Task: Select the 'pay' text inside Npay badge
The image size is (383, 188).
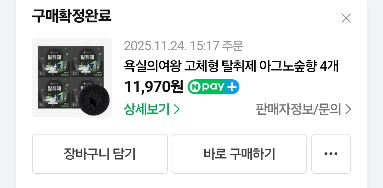Action: [x=213, y=87]
